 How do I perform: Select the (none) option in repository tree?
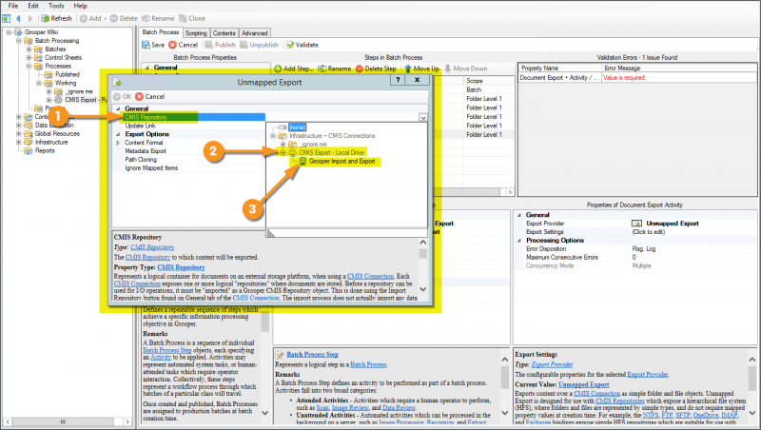(x=297, y=127)
